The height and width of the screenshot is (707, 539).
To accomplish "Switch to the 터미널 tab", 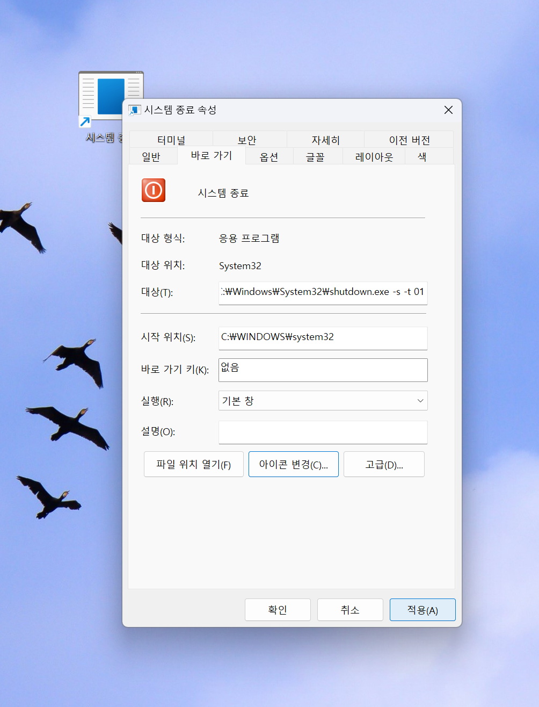I will pos(171,140).
